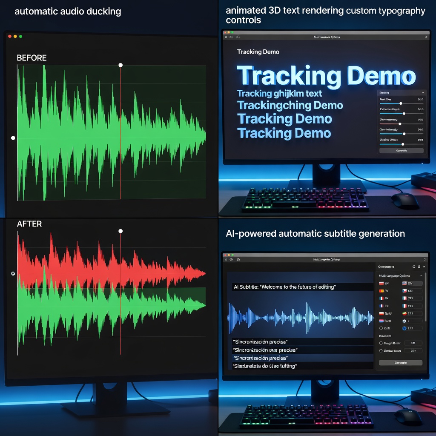The width and height of the screenshot is (436, 436).
Task: Click the circular icon in subtitle side panel header
Action: (x=413, y=266)
